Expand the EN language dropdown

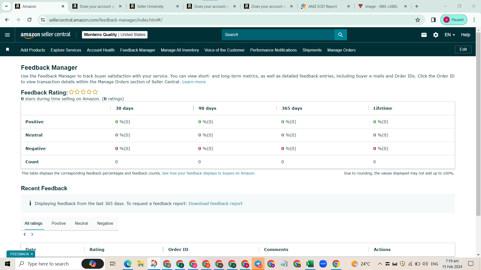click(x=450, y=35)
